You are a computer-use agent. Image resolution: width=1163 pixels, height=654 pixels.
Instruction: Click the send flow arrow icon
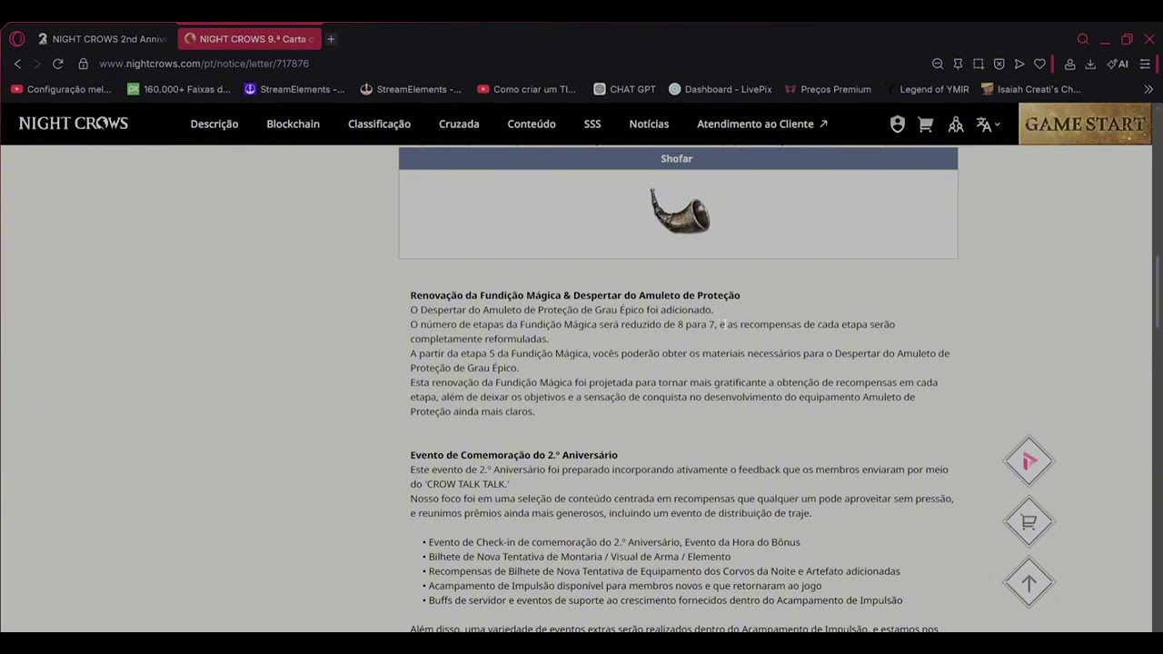point(1019,64)
